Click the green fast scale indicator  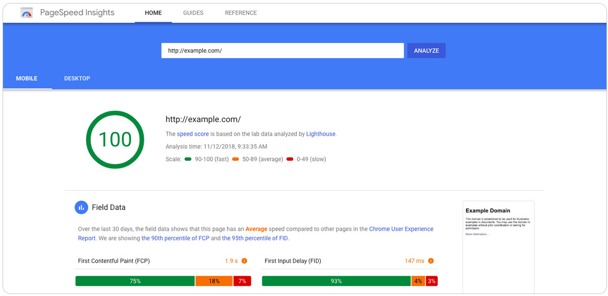tap(189, 159)
